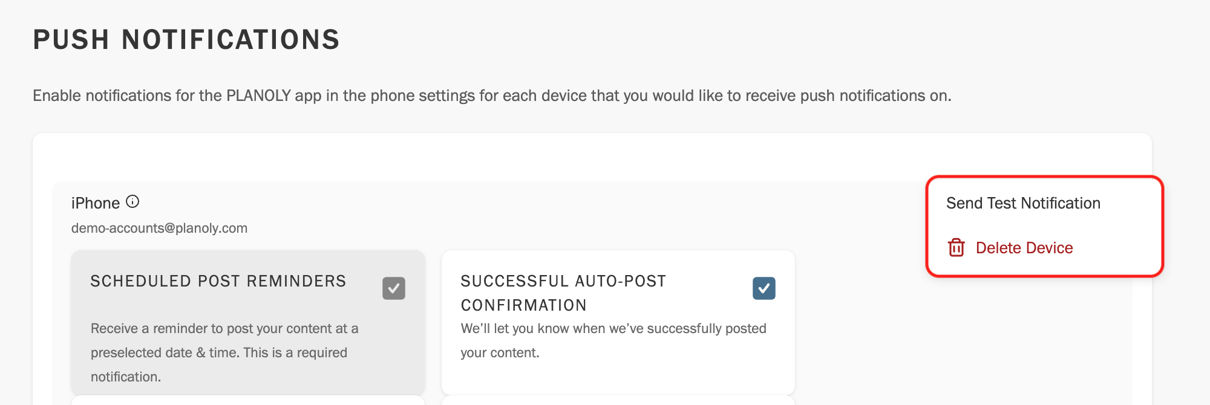
Task: Click the red trash can icon
Action: coord(957,247)
